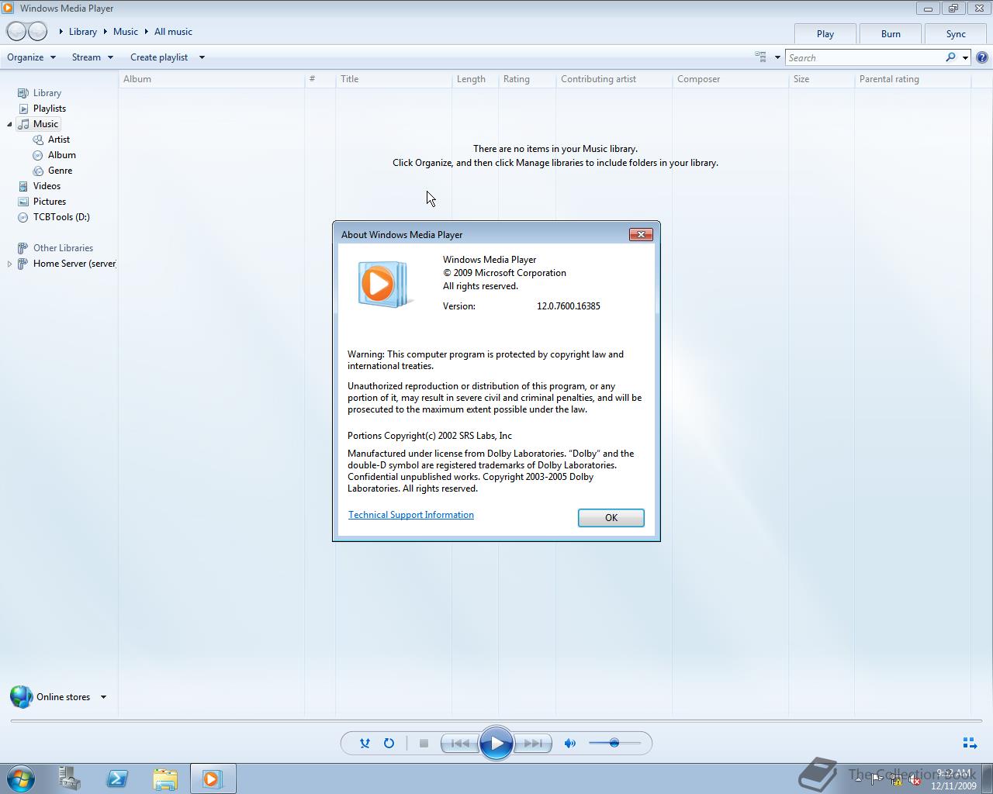Turn on shuffle in playback controls
This screenshot has width=993, height=794.
click(x=365, y=743)
